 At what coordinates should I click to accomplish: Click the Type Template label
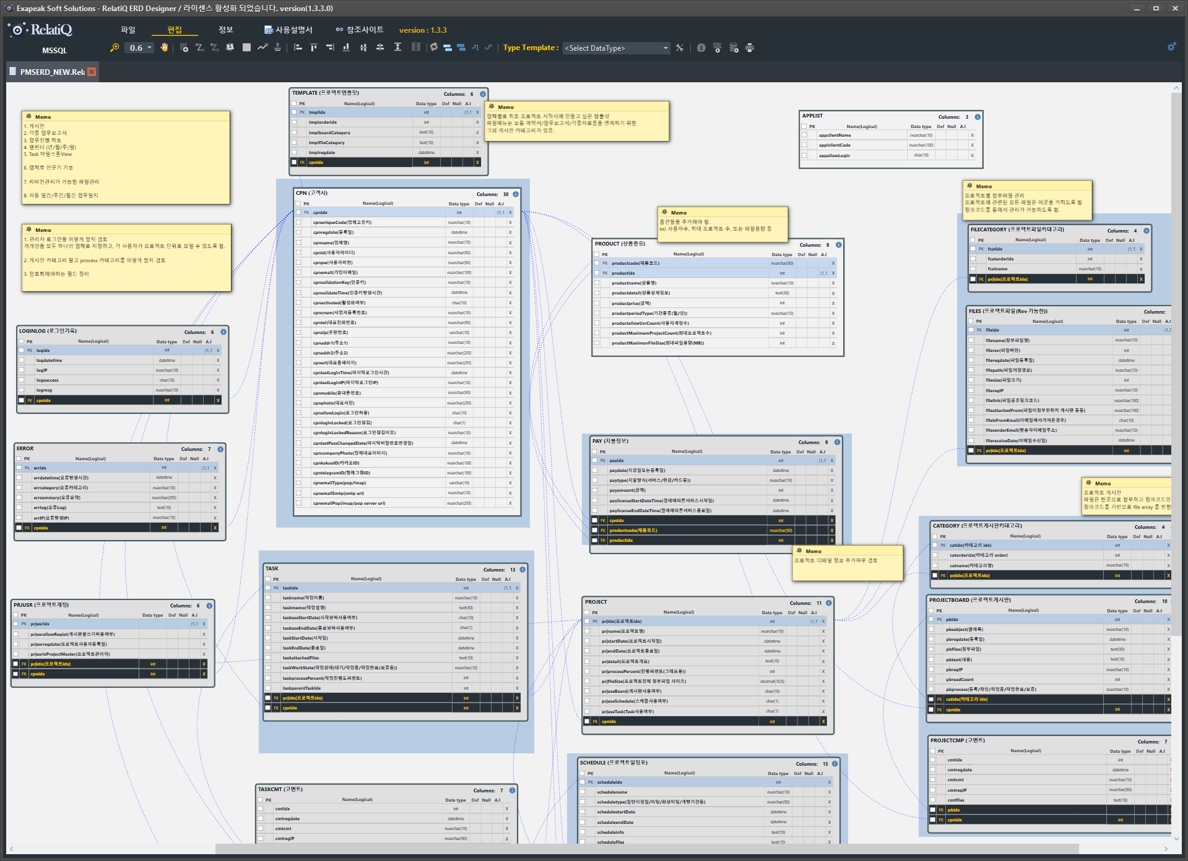(531, 48)
